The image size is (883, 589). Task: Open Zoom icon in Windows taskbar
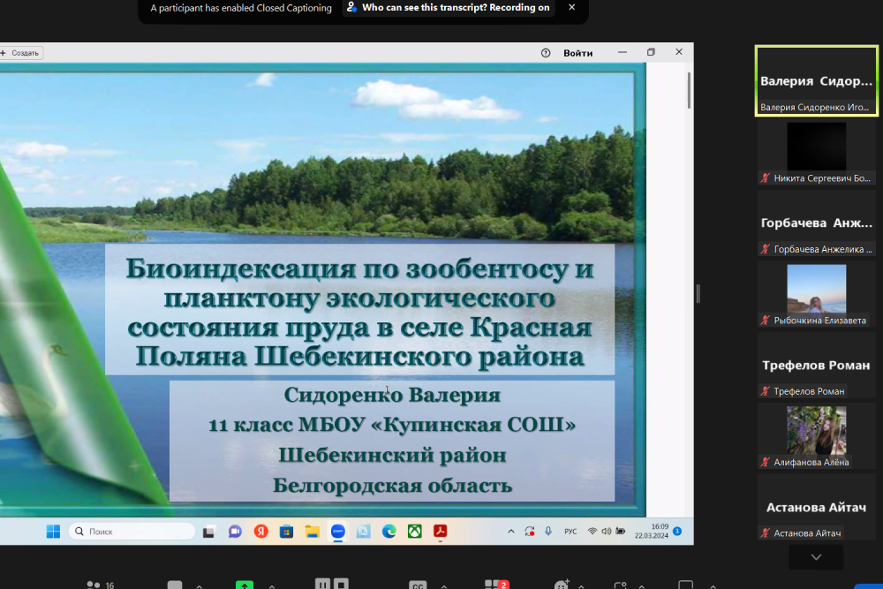[x=337, y=532]
